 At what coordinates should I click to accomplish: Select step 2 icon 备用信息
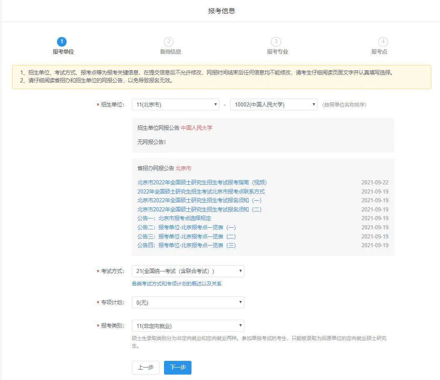(x=169, y=42)
